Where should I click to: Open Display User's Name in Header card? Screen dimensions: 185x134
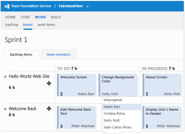[162, 117]
